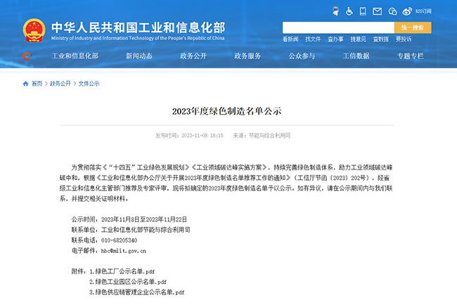
Task: Open the robot assistant icon
Action: point(336,11)
